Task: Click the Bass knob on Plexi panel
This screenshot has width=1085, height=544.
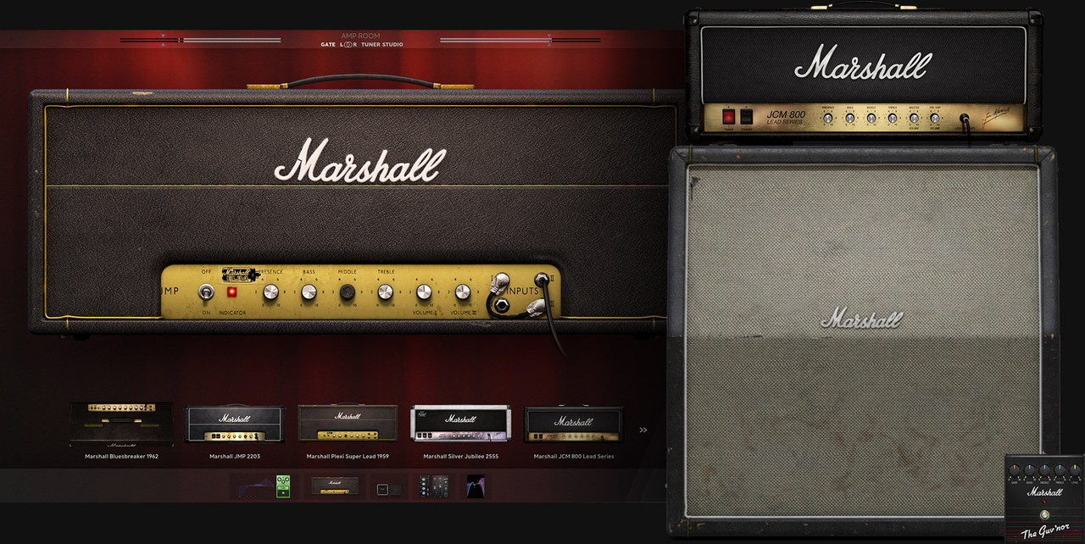Action: pos(309,292)
